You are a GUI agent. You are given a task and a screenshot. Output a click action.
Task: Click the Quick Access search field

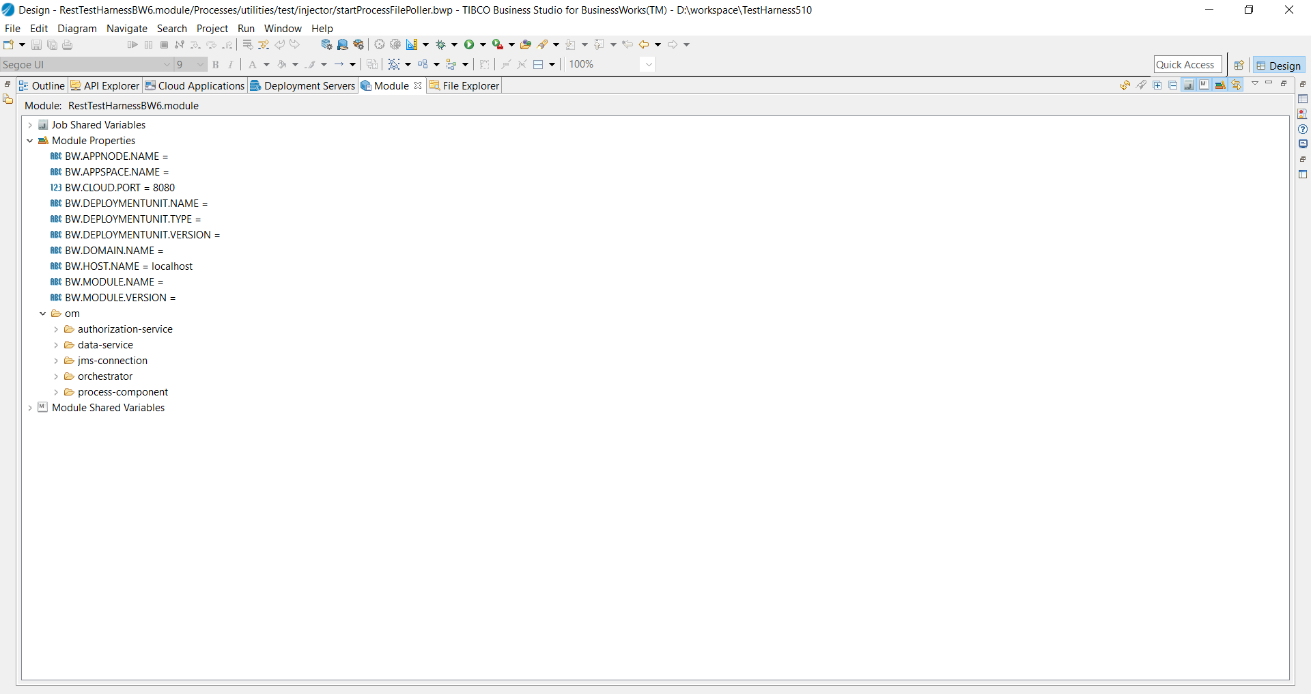[x=1187, y=65]
